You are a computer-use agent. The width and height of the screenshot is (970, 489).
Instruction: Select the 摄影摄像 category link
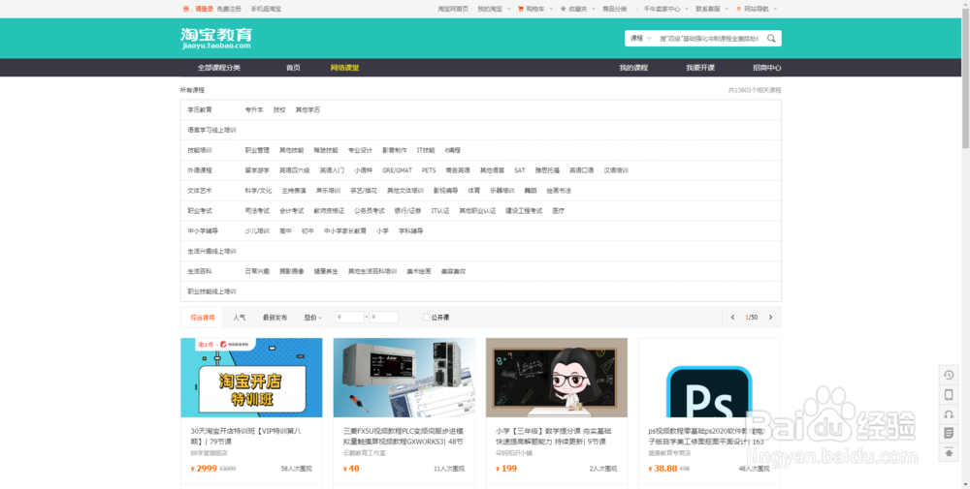point(291,271)
